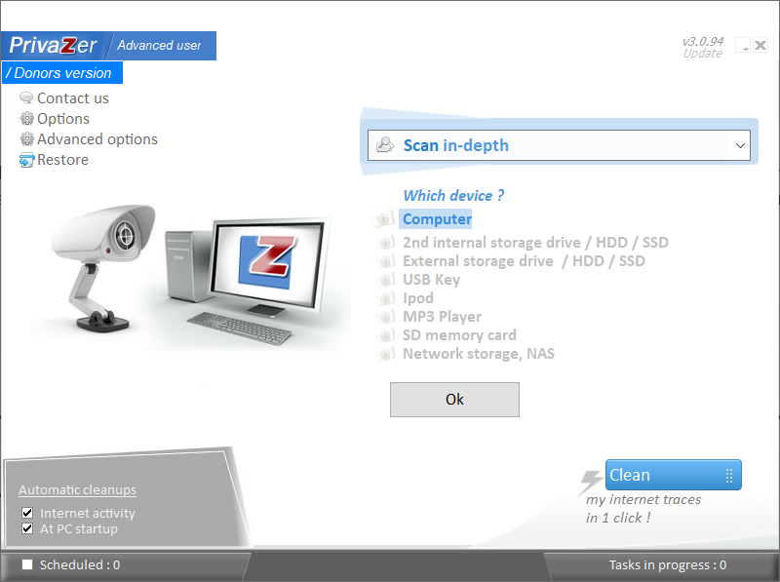
Task: Open Advanced options
Action: point(97,138)
